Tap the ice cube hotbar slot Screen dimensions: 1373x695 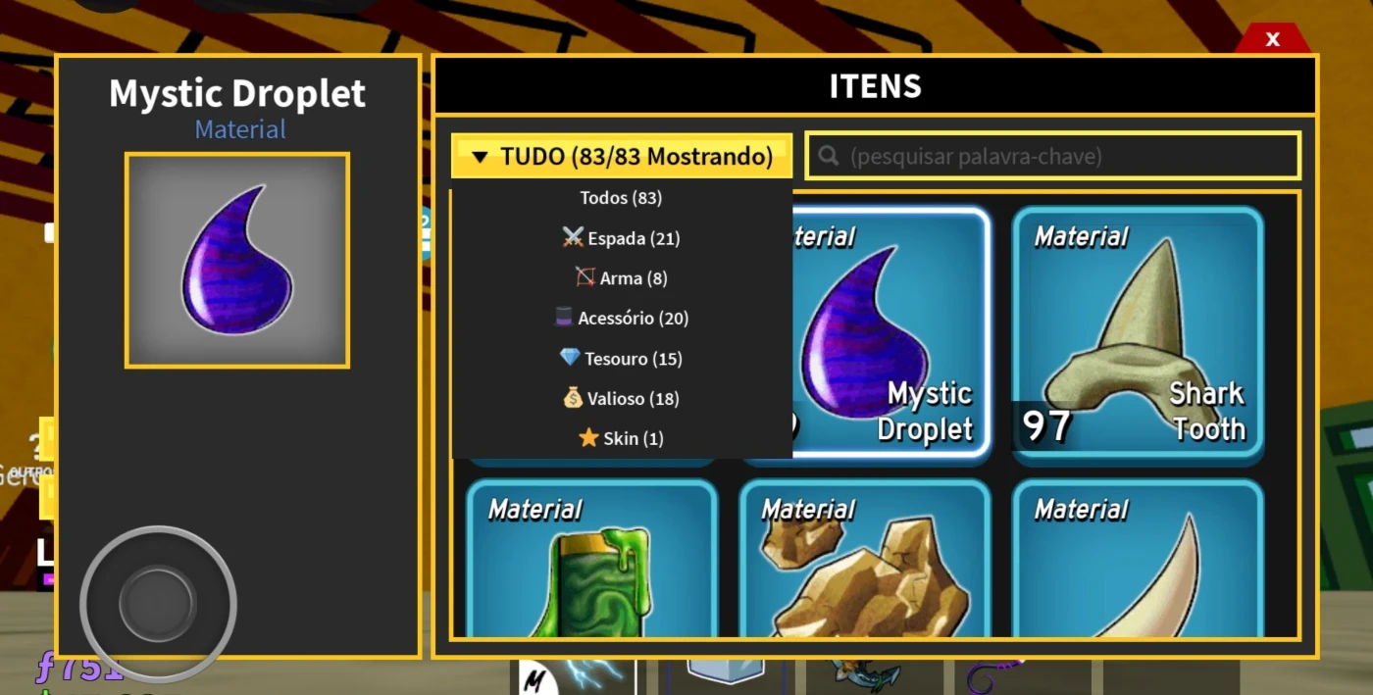(x=727, y=671)
